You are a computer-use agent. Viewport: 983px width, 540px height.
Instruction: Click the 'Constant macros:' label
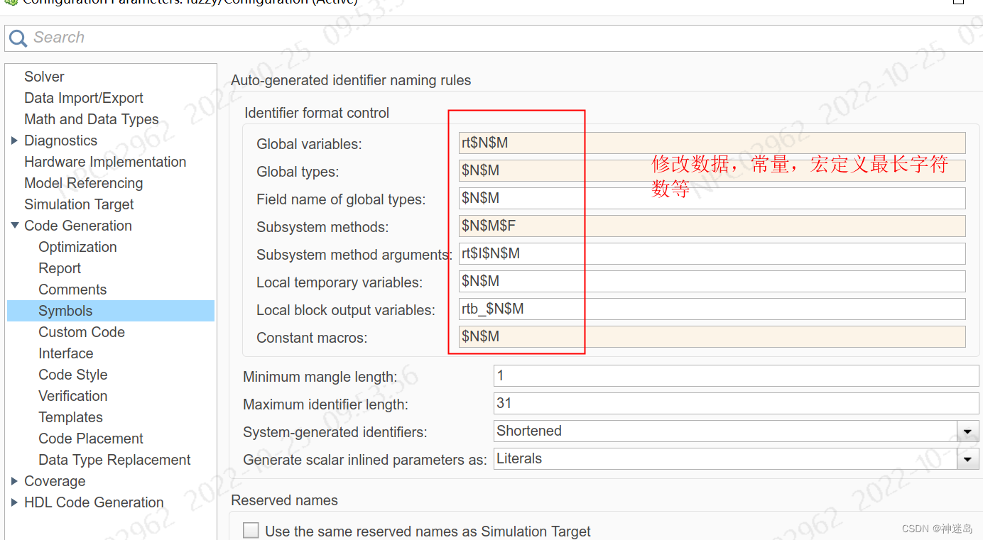click(x=312, y=338)
